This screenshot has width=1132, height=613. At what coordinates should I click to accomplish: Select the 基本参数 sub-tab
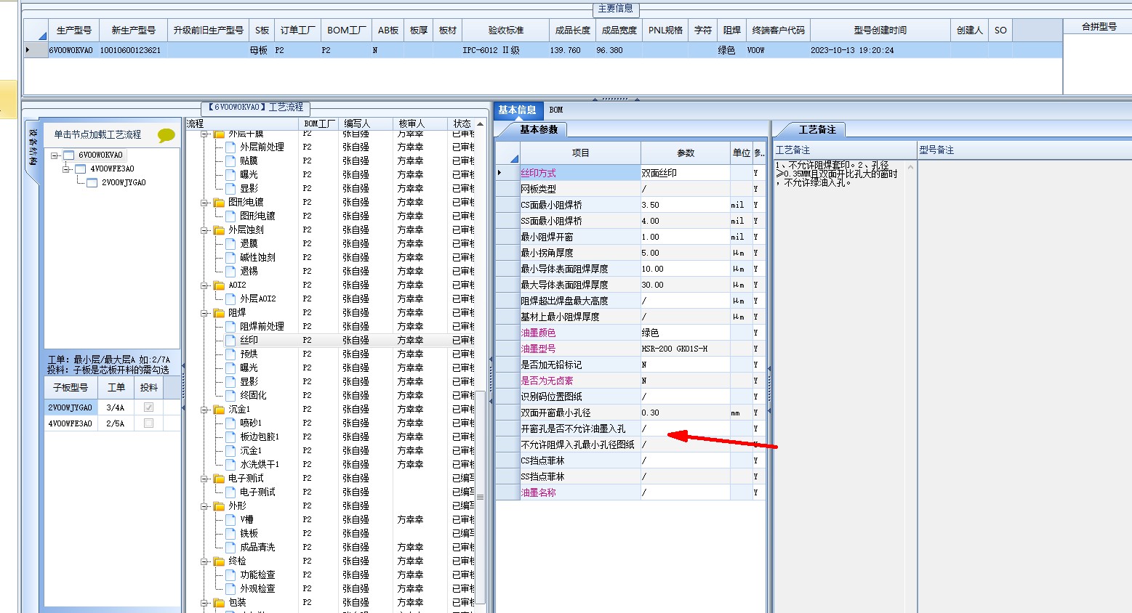click(539, 129)
